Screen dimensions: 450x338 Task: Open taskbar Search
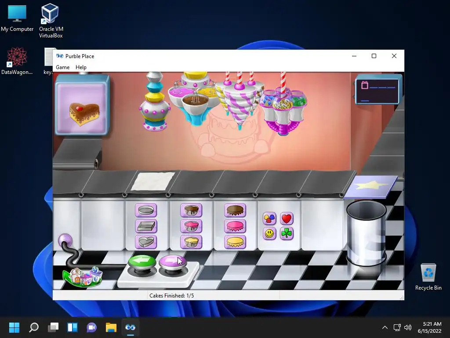[33, 327]
